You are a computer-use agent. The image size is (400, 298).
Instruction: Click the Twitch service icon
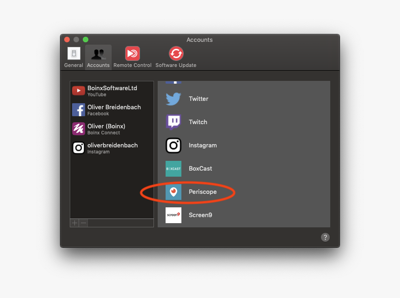tap(173, 122)
